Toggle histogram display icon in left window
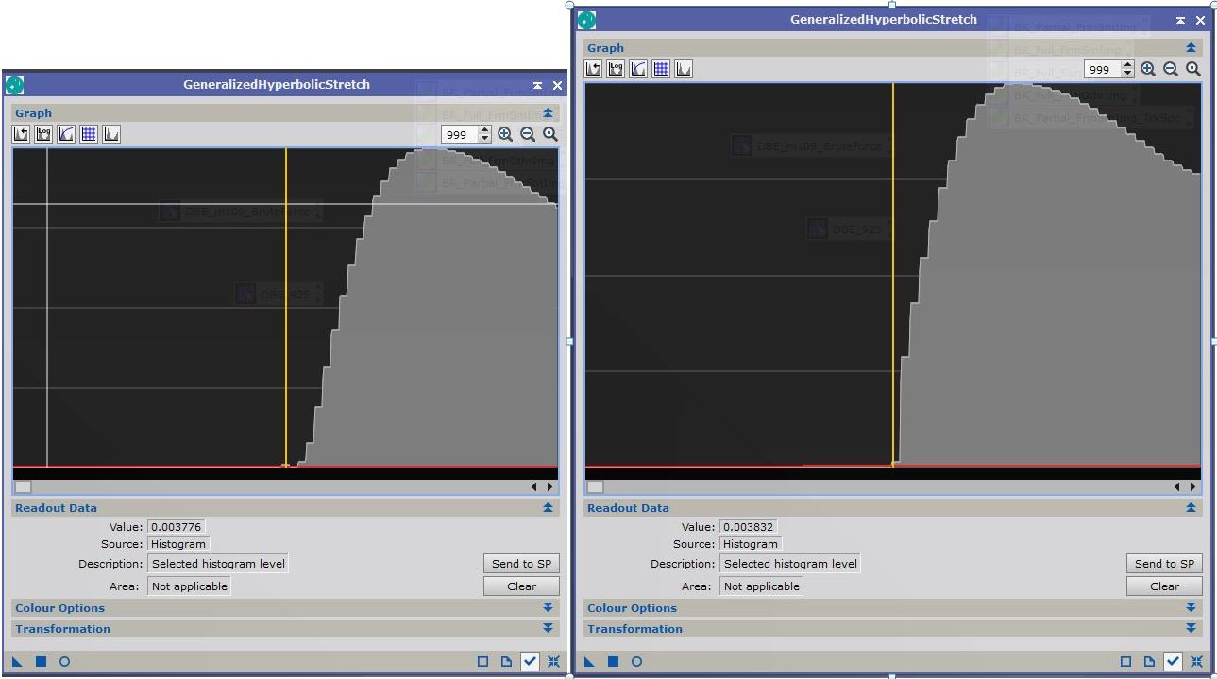The image size is (1217, 679). coord(111,134)
